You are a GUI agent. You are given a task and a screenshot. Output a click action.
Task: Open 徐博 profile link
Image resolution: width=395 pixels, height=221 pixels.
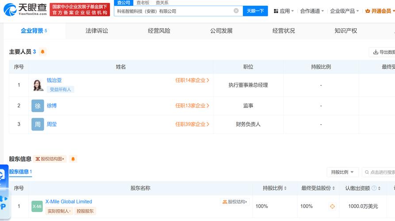click(x=52, y=106)
